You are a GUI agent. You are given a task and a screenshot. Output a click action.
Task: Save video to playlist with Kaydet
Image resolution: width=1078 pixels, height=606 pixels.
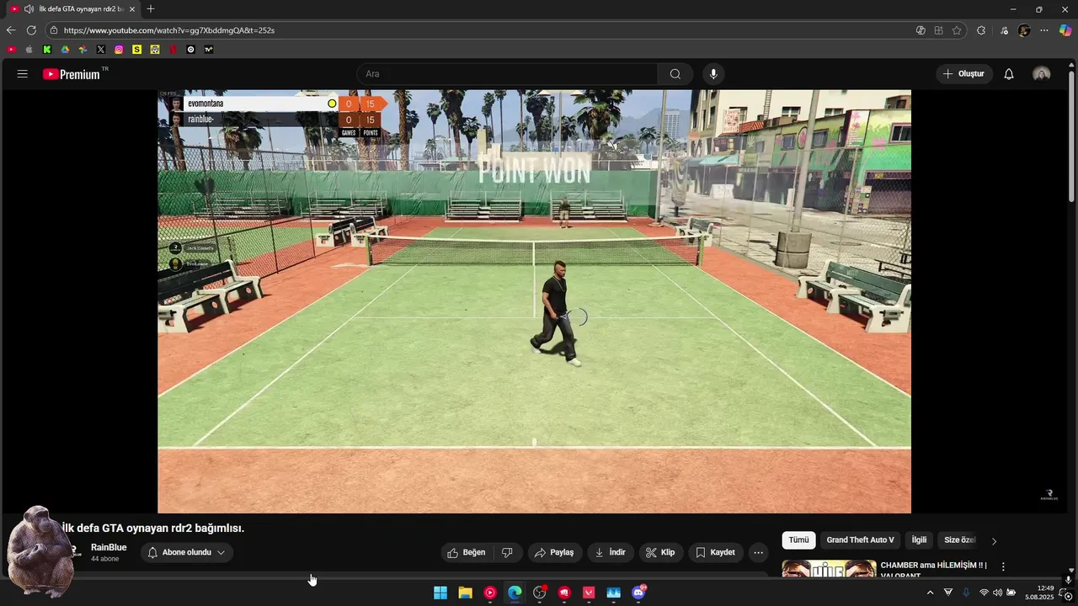point(715,552)
